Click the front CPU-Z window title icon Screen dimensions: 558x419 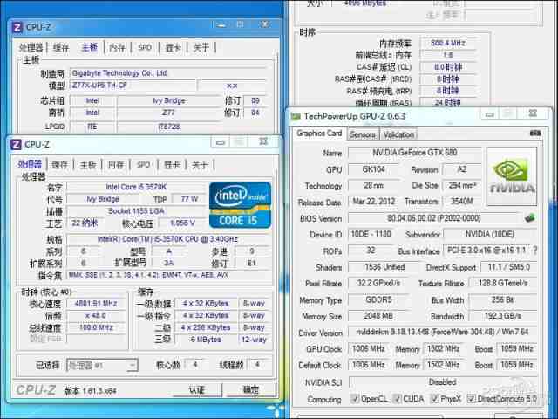tap(17, 144)
